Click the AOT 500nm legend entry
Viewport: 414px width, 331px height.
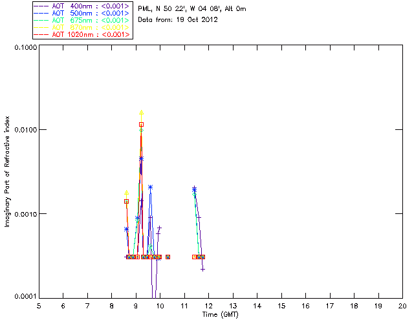pyautogui.click(x=82, y=13)
